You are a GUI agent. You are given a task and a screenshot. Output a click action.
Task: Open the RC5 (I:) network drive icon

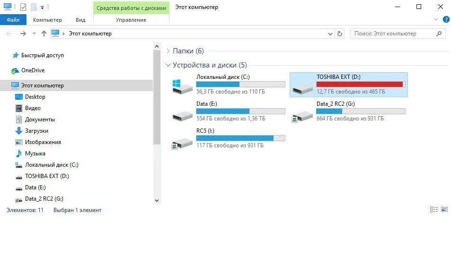(x=182, y=141)
